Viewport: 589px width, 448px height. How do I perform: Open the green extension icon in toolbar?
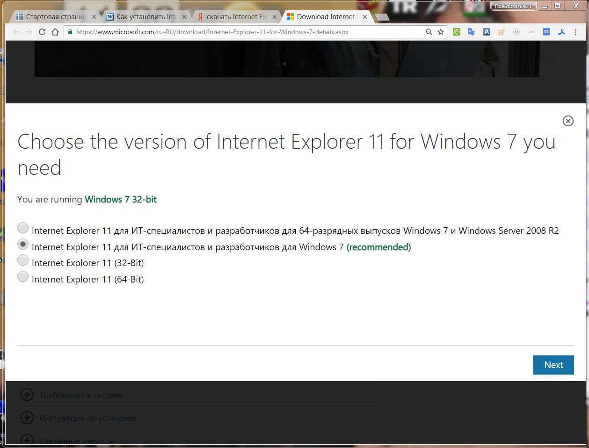(457, 32)
